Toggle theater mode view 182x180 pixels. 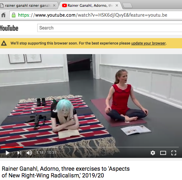pyautogui.click(x=163, y=153)
